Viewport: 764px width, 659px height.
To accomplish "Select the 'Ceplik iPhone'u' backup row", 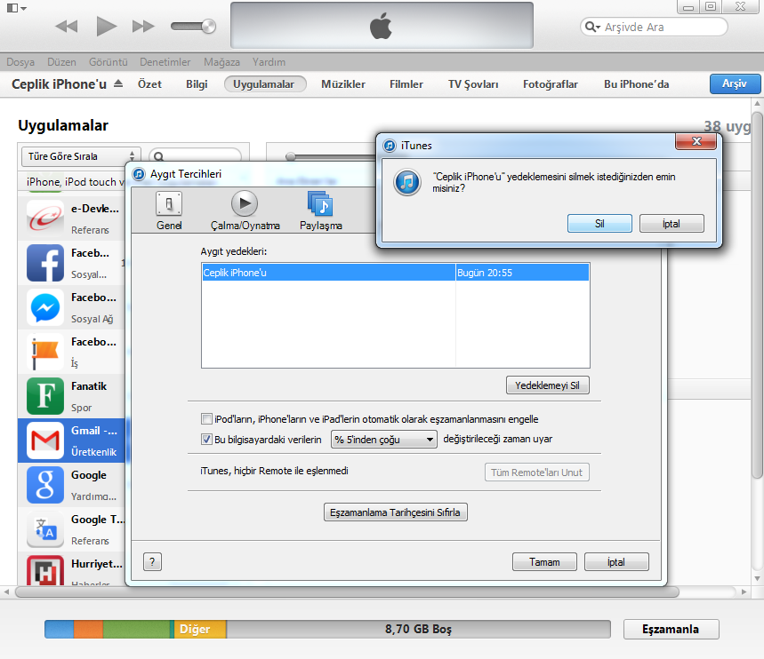I will (395, 273).
